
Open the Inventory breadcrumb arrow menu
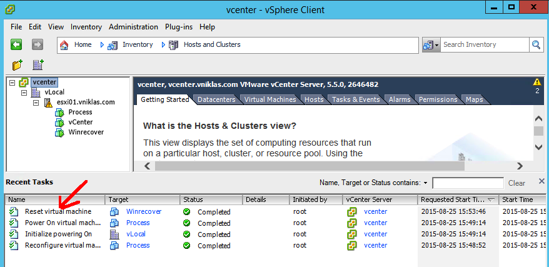coord(163,45)
